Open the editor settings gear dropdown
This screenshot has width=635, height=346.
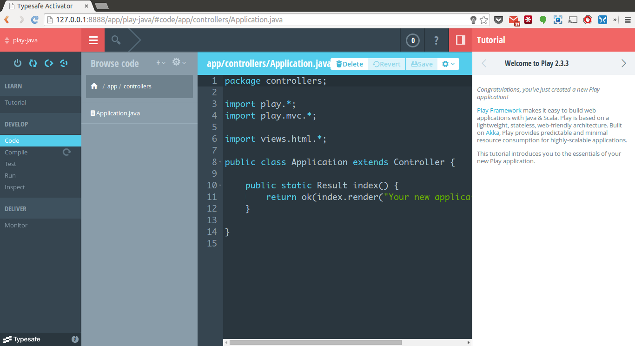tap(448, 64)
